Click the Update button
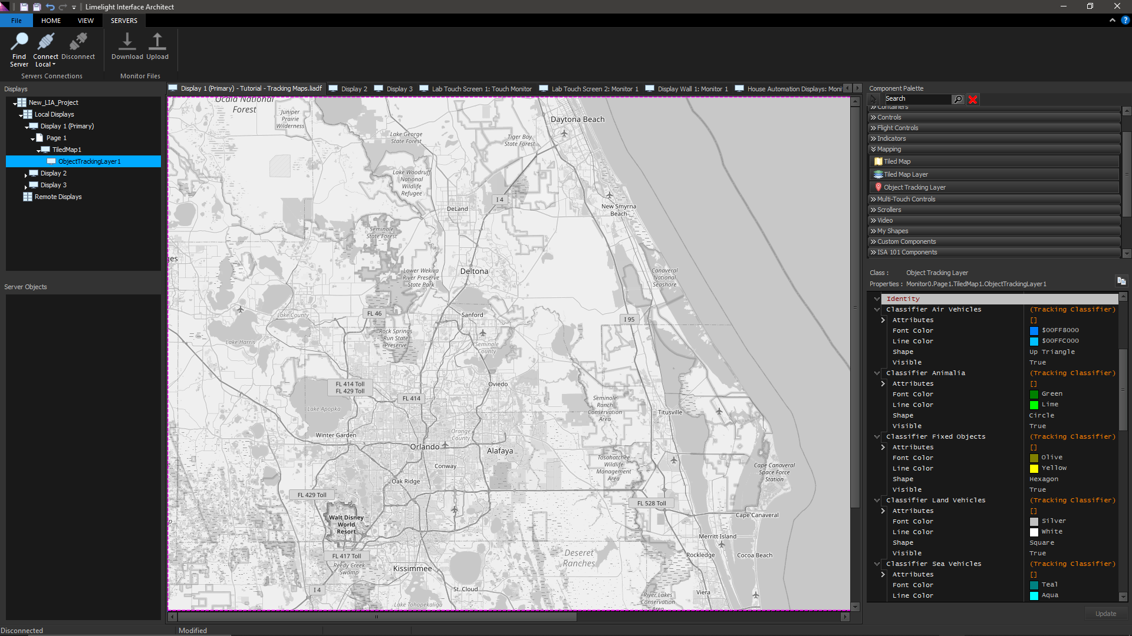The width and height of the screenshot is (1132, 636). point(1105,614)
